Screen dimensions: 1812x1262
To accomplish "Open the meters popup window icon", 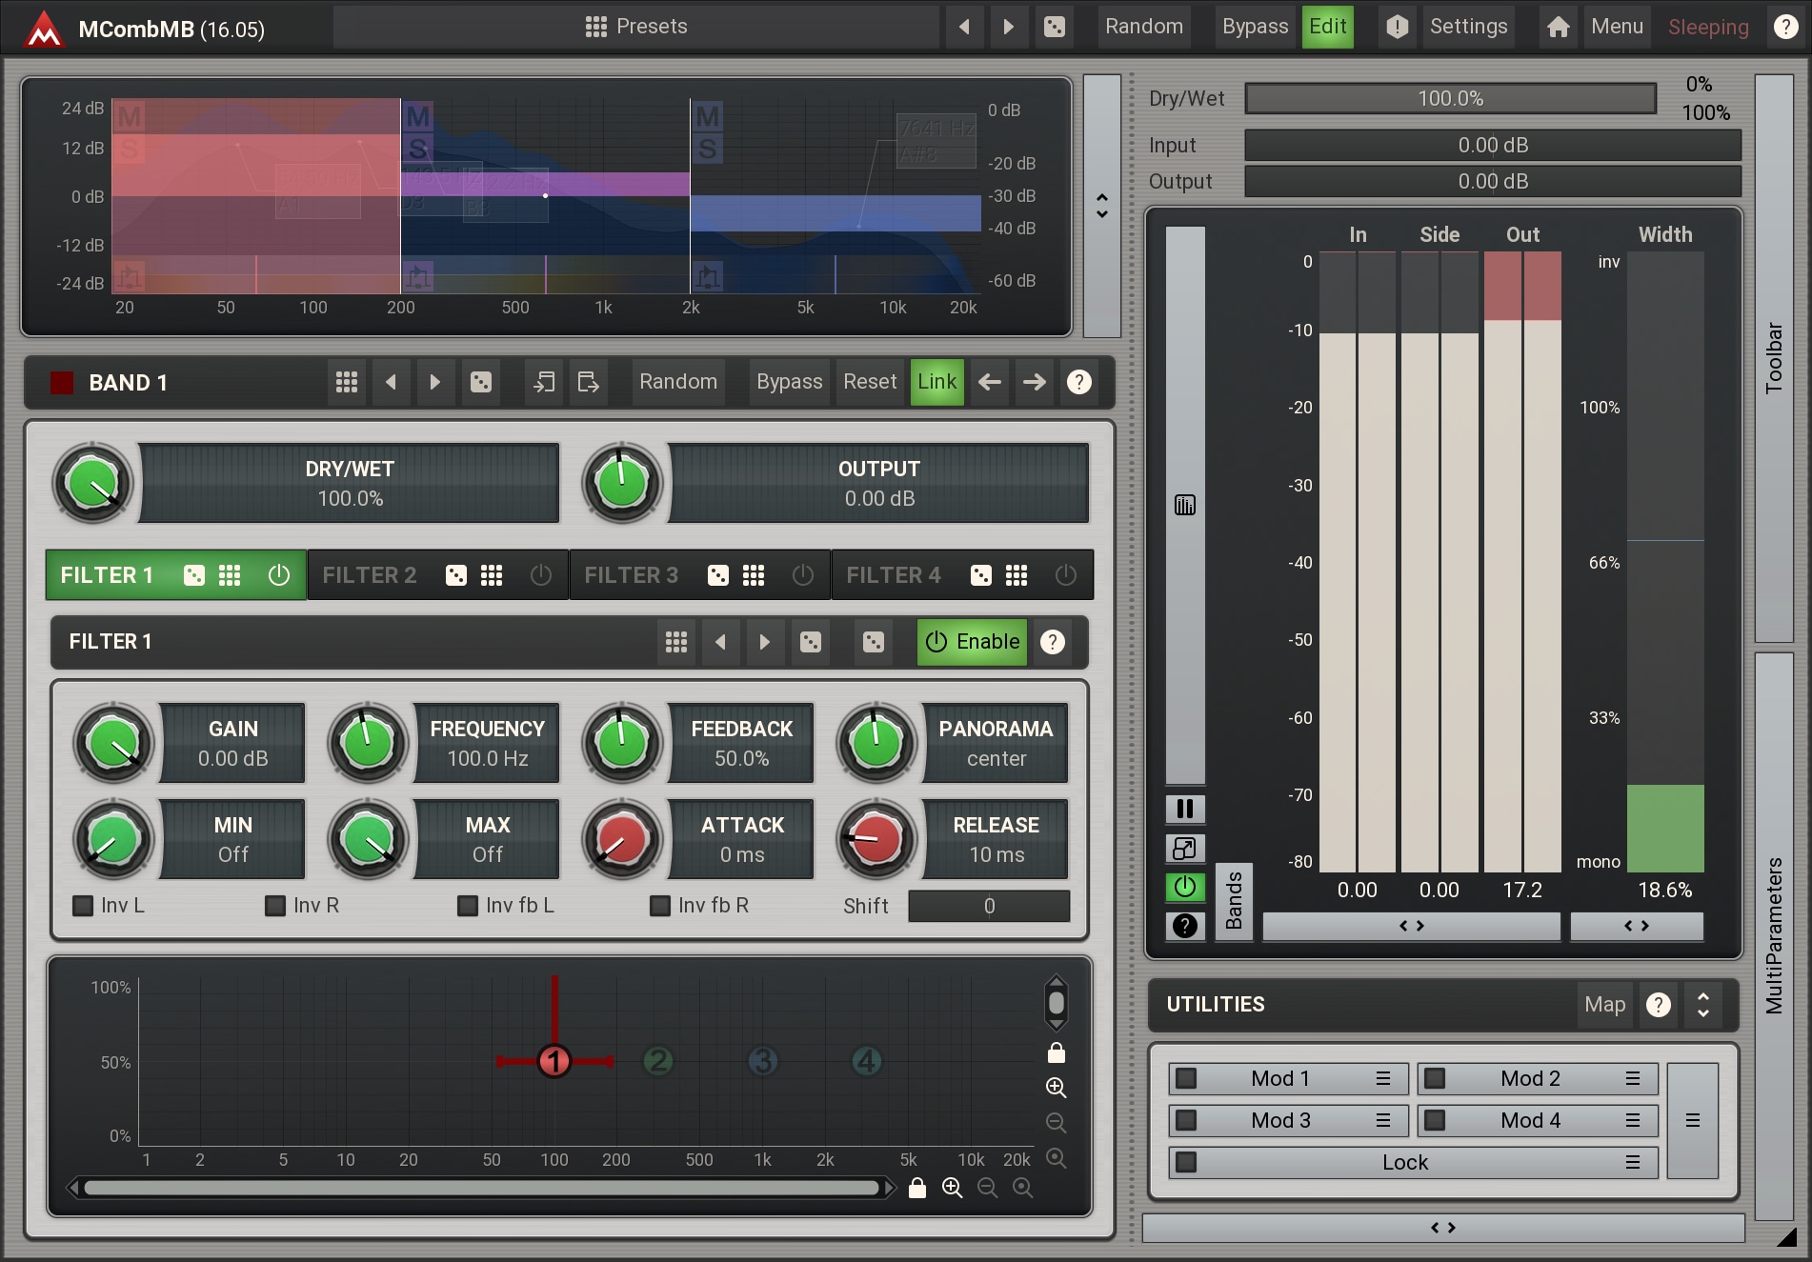I will (1185, 849).
